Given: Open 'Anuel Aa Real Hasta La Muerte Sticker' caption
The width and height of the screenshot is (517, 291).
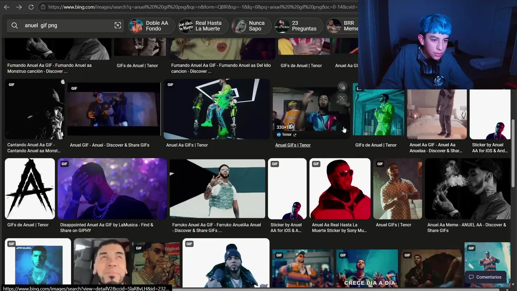Looking at the screenshot, I should [339, 228].
